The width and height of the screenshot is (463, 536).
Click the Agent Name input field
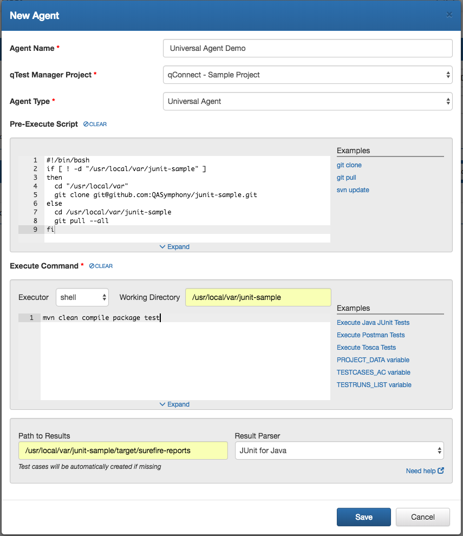click(x=307, y=48)
